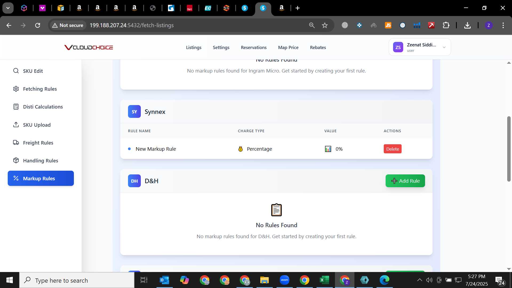512x288 pixels.
Task: Open the Chrome profile Z avatar
Action: click(489, 25)
